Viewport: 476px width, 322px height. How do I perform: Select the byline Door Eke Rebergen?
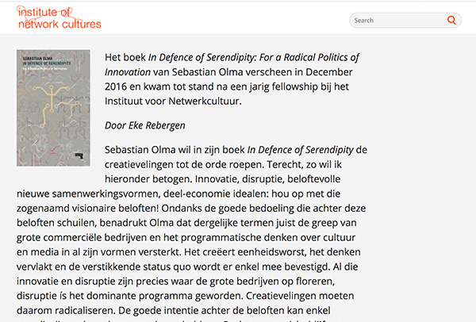(145, 125)
